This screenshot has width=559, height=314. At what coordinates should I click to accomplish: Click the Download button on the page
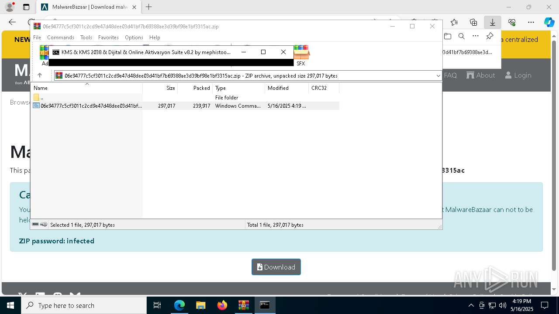tap(276, 267)
